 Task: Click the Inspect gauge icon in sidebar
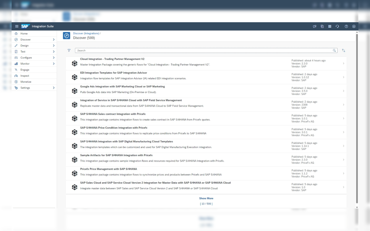pos(16,76)
